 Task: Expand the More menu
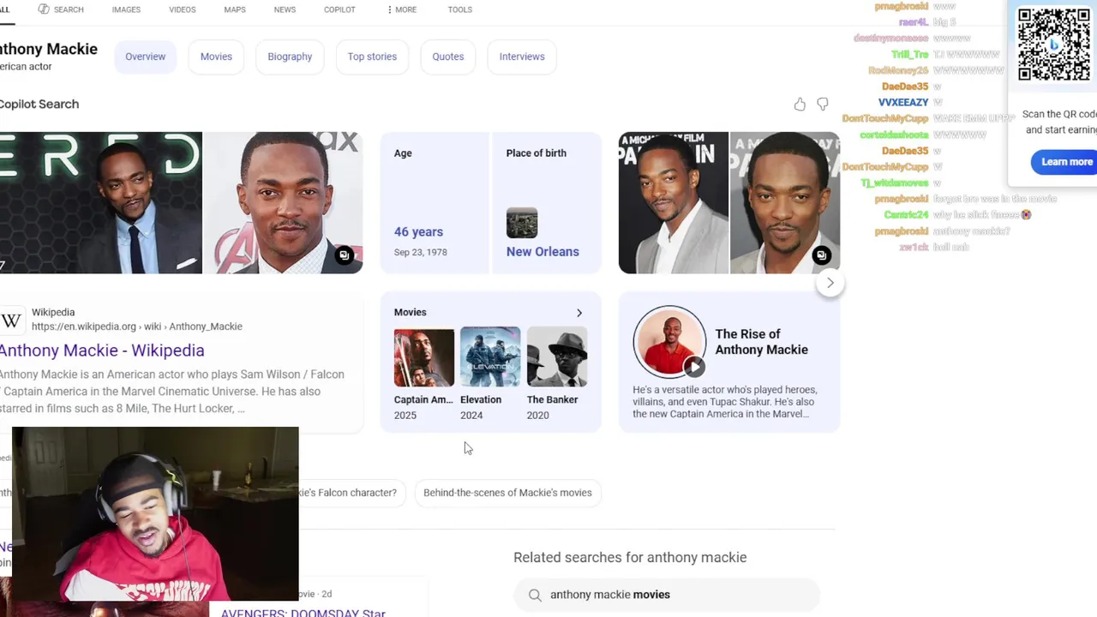coord(402,9)
